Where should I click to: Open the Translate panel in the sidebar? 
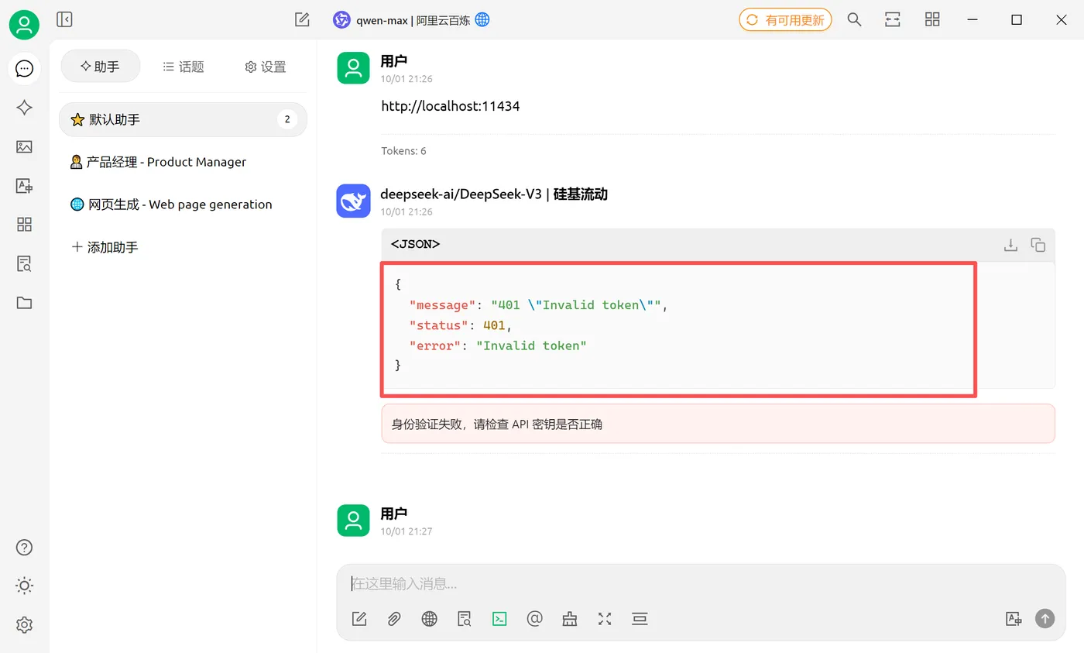[x=24, y=186]
